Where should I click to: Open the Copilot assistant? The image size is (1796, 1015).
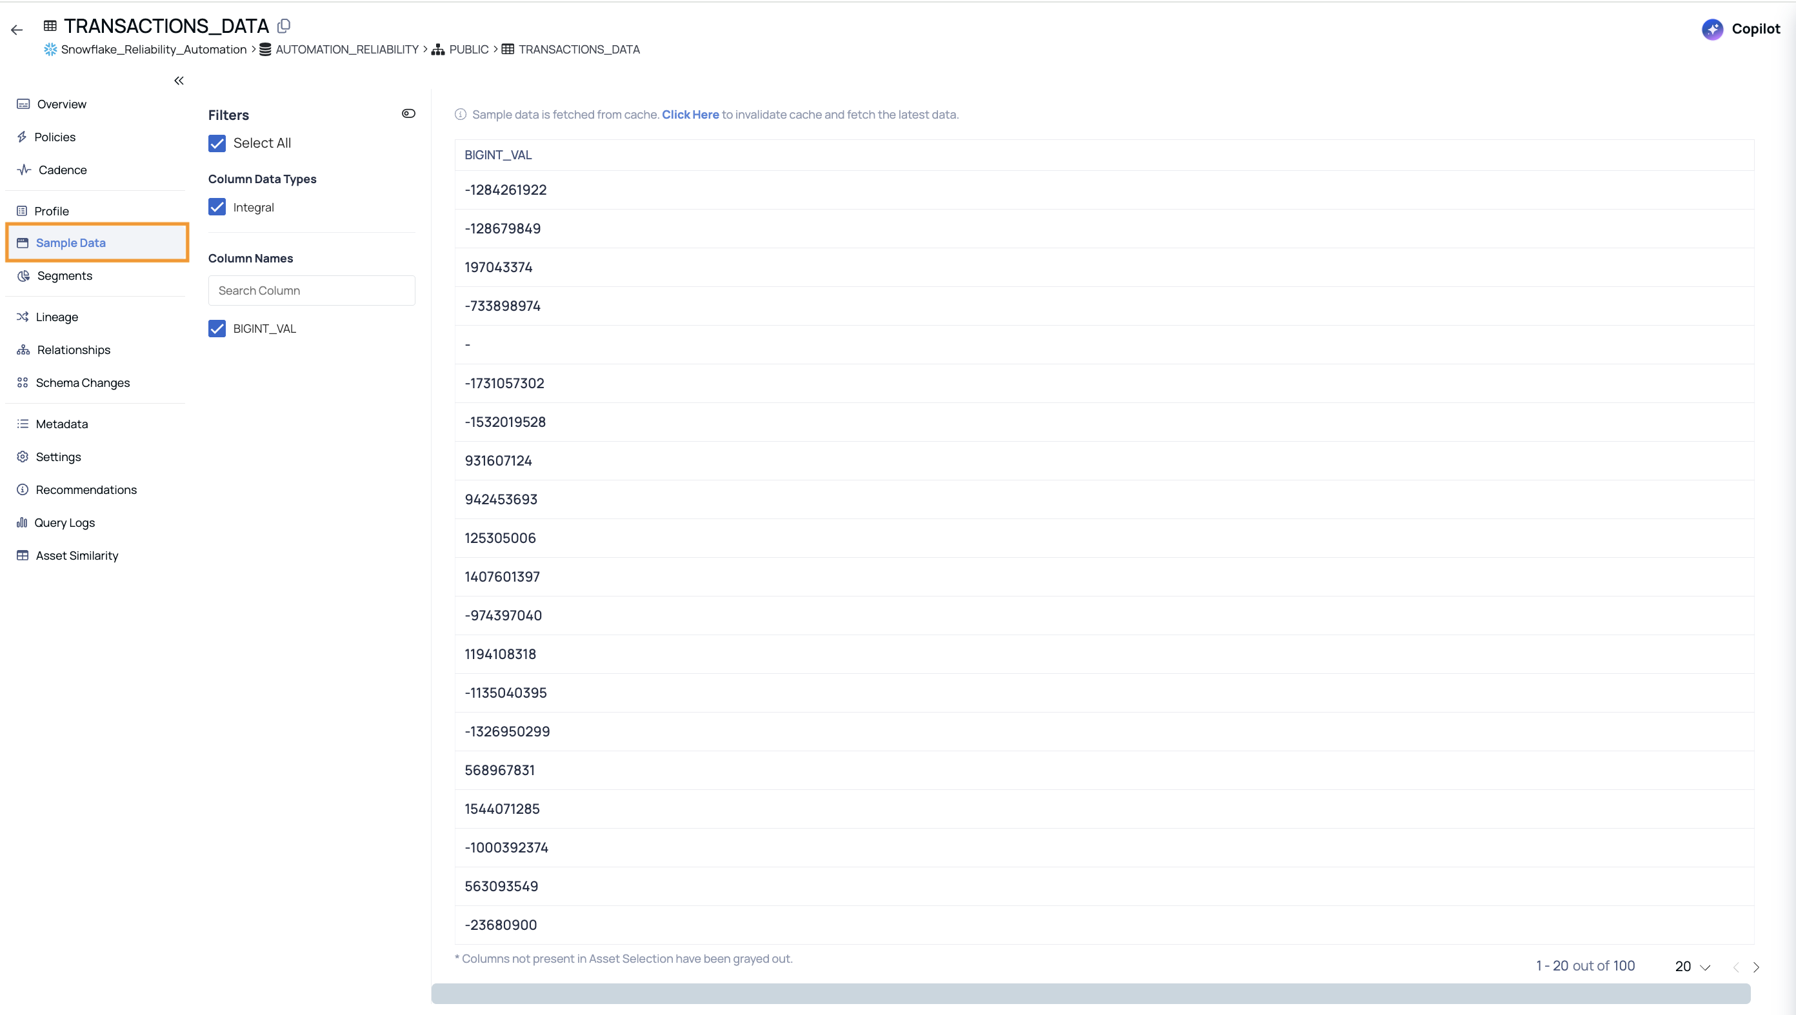click(x=1741, y=28)
